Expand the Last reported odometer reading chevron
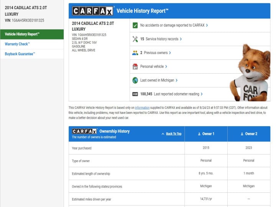The image size is (276, 207). click(x=202, y=94)
